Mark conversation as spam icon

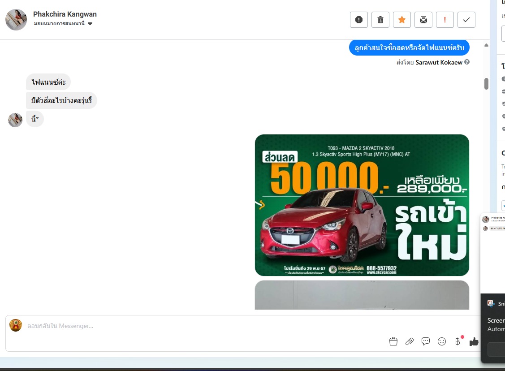pyautogui.click(x=359, y=20)
